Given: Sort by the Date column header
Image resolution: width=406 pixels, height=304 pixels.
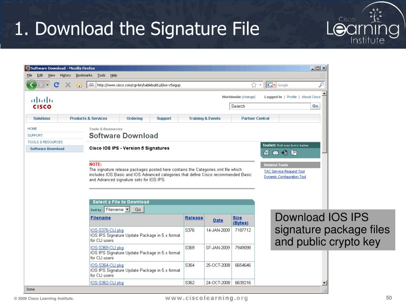Looking at the screenshot, I should (218, 220).
